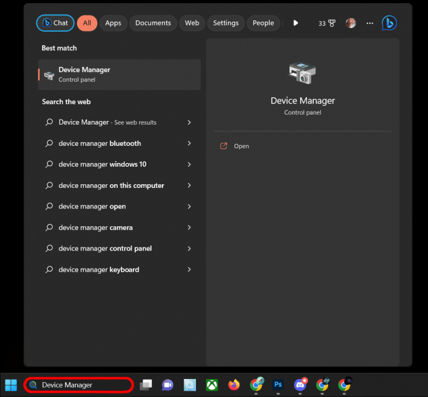Open the blue square app on taskbar
The width and height of the screenshot is (428, 397).
190,385
